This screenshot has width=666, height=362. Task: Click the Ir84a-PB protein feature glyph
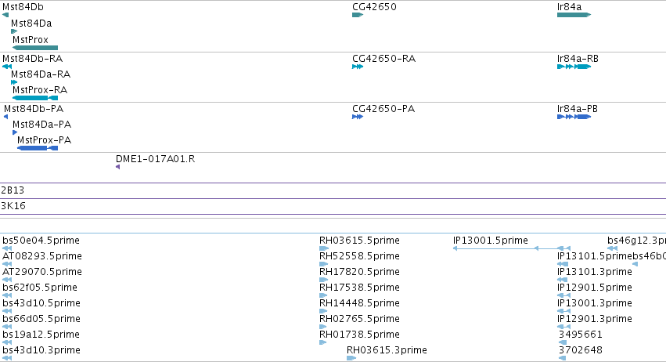(574, 117)
